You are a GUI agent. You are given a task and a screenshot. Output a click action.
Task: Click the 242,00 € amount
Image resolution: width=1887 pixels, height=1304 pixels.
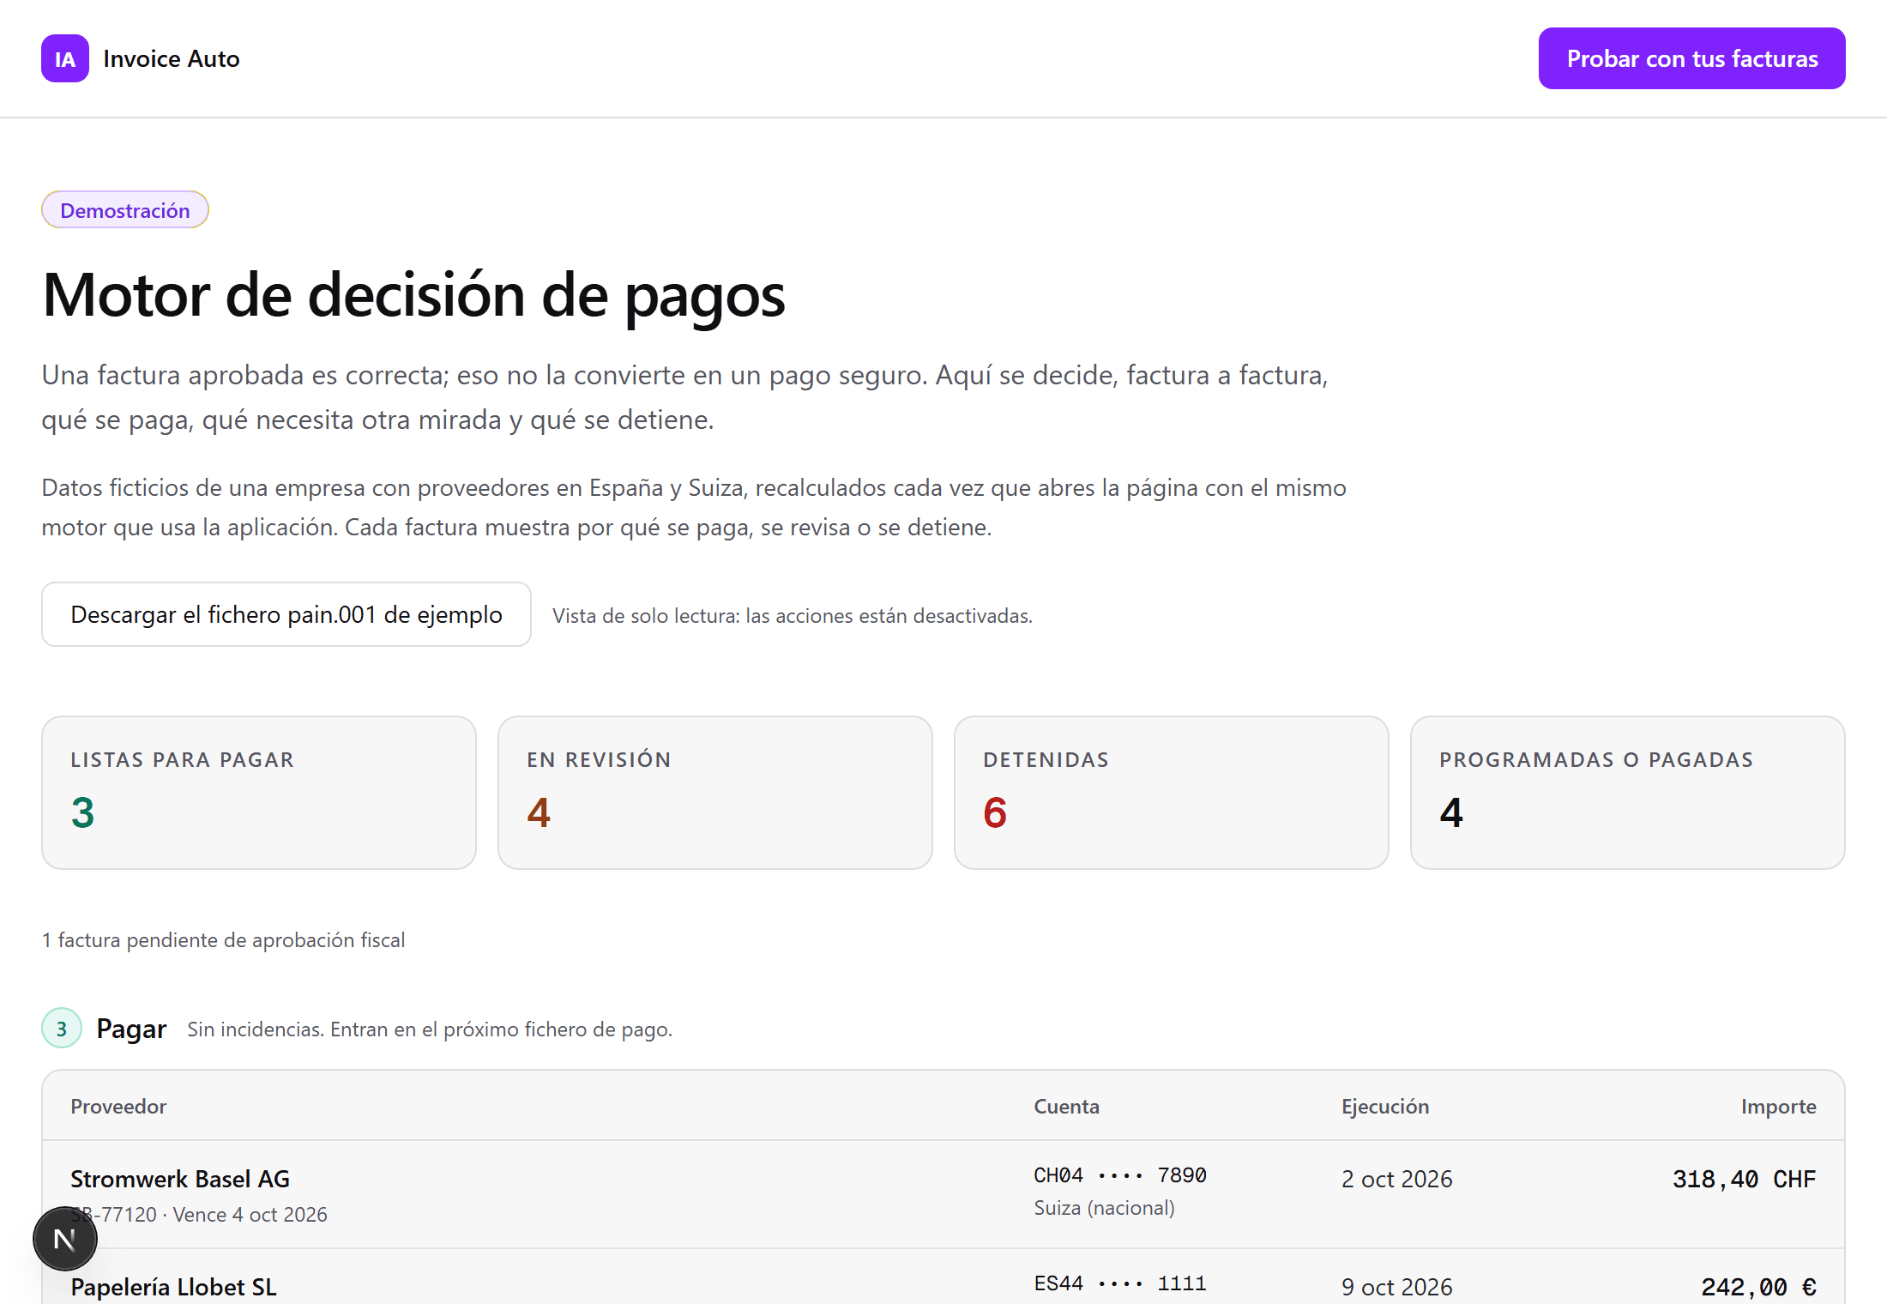coord(1758,1287)
